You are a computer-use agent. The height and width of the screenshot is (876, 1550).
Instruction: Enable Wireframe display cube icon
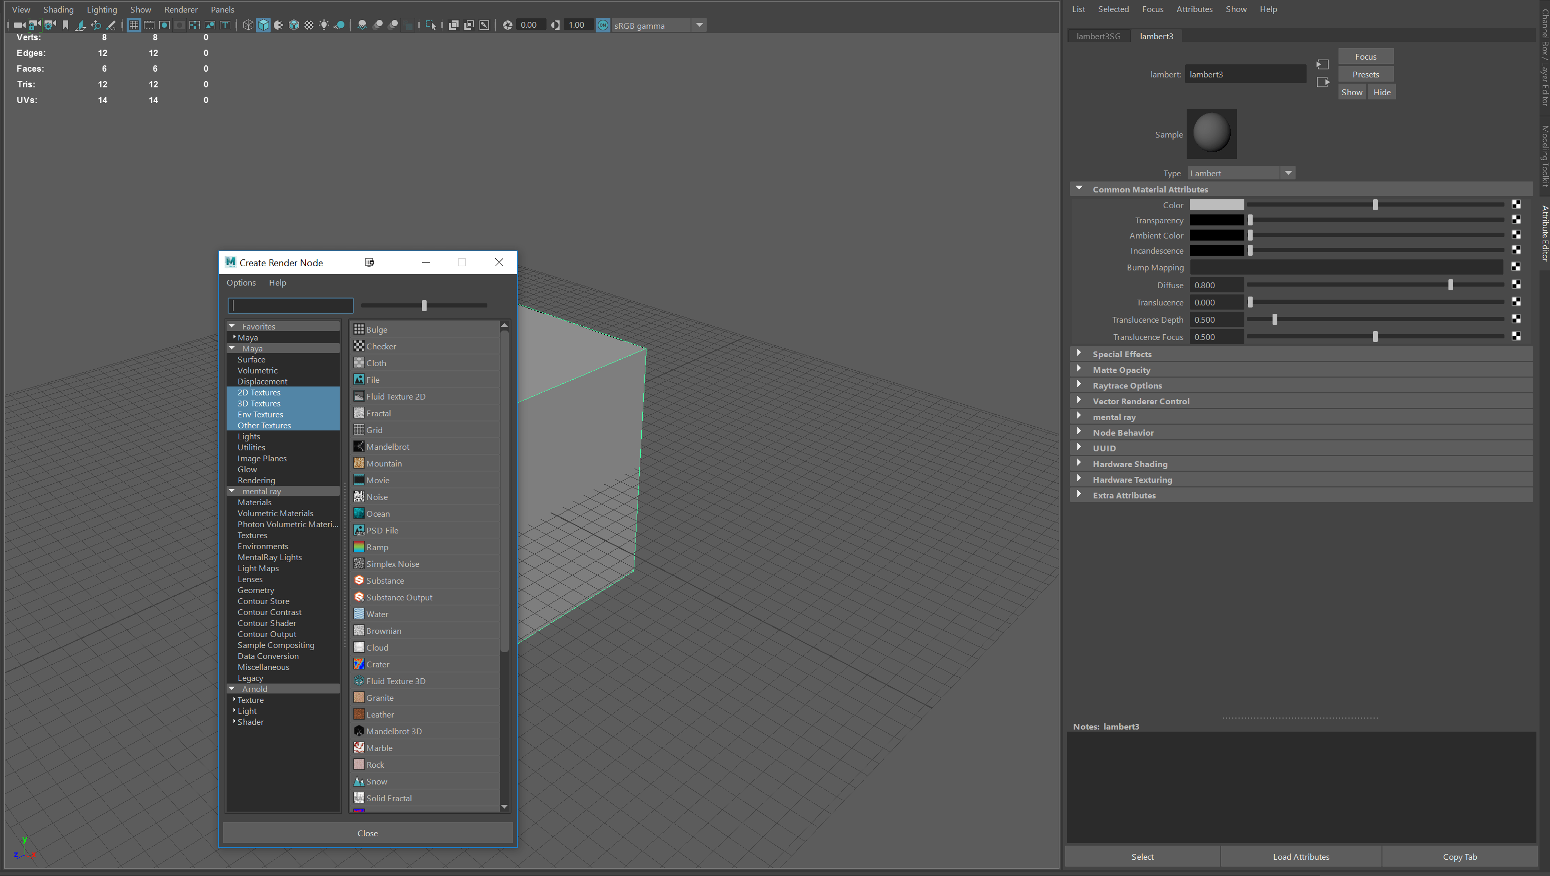pos(248,25)
